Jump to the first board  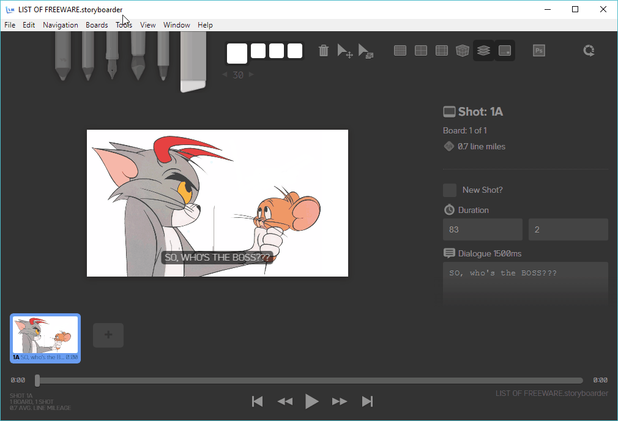(x=258, y=401)
